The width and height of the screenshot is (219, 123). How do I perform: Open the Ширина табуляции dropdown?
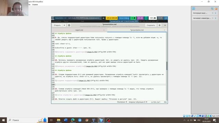tap(138, 102)
